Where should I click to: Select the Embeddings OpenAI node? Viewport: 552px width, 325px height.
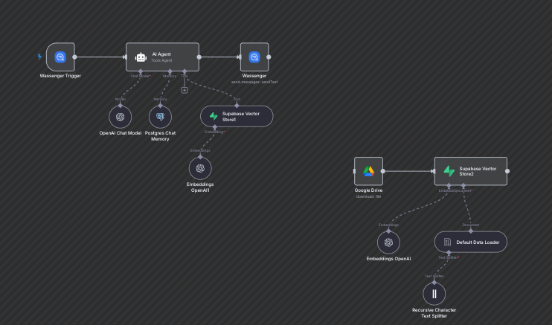388,242
